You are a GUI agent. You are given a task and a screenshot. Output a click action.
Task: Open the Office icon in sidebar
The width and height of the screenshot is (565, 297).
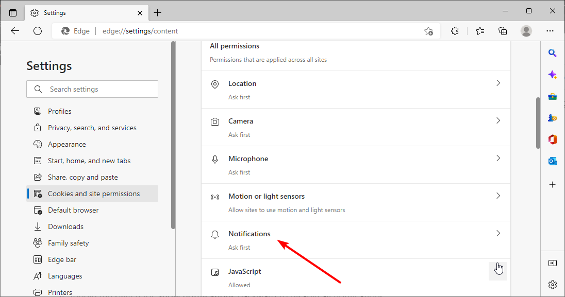click(553, 139)
